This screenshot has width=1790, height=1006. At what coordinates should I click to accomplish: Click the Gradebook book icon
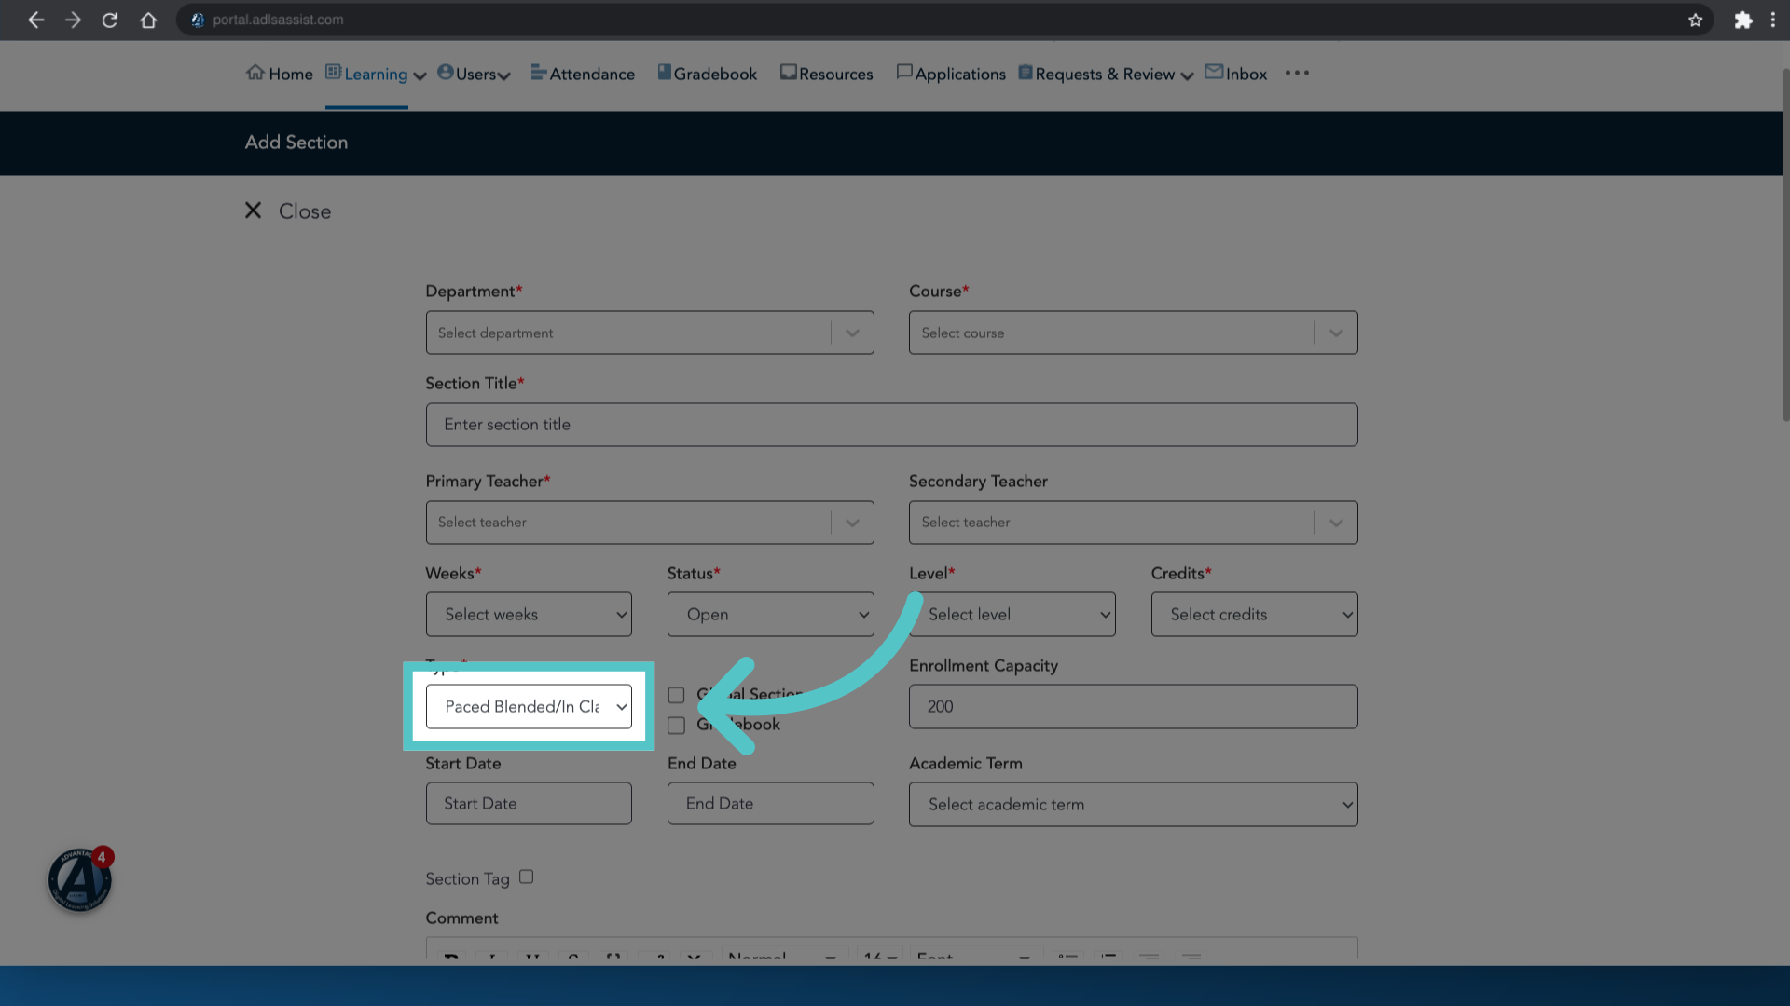[x=664, y=72]
